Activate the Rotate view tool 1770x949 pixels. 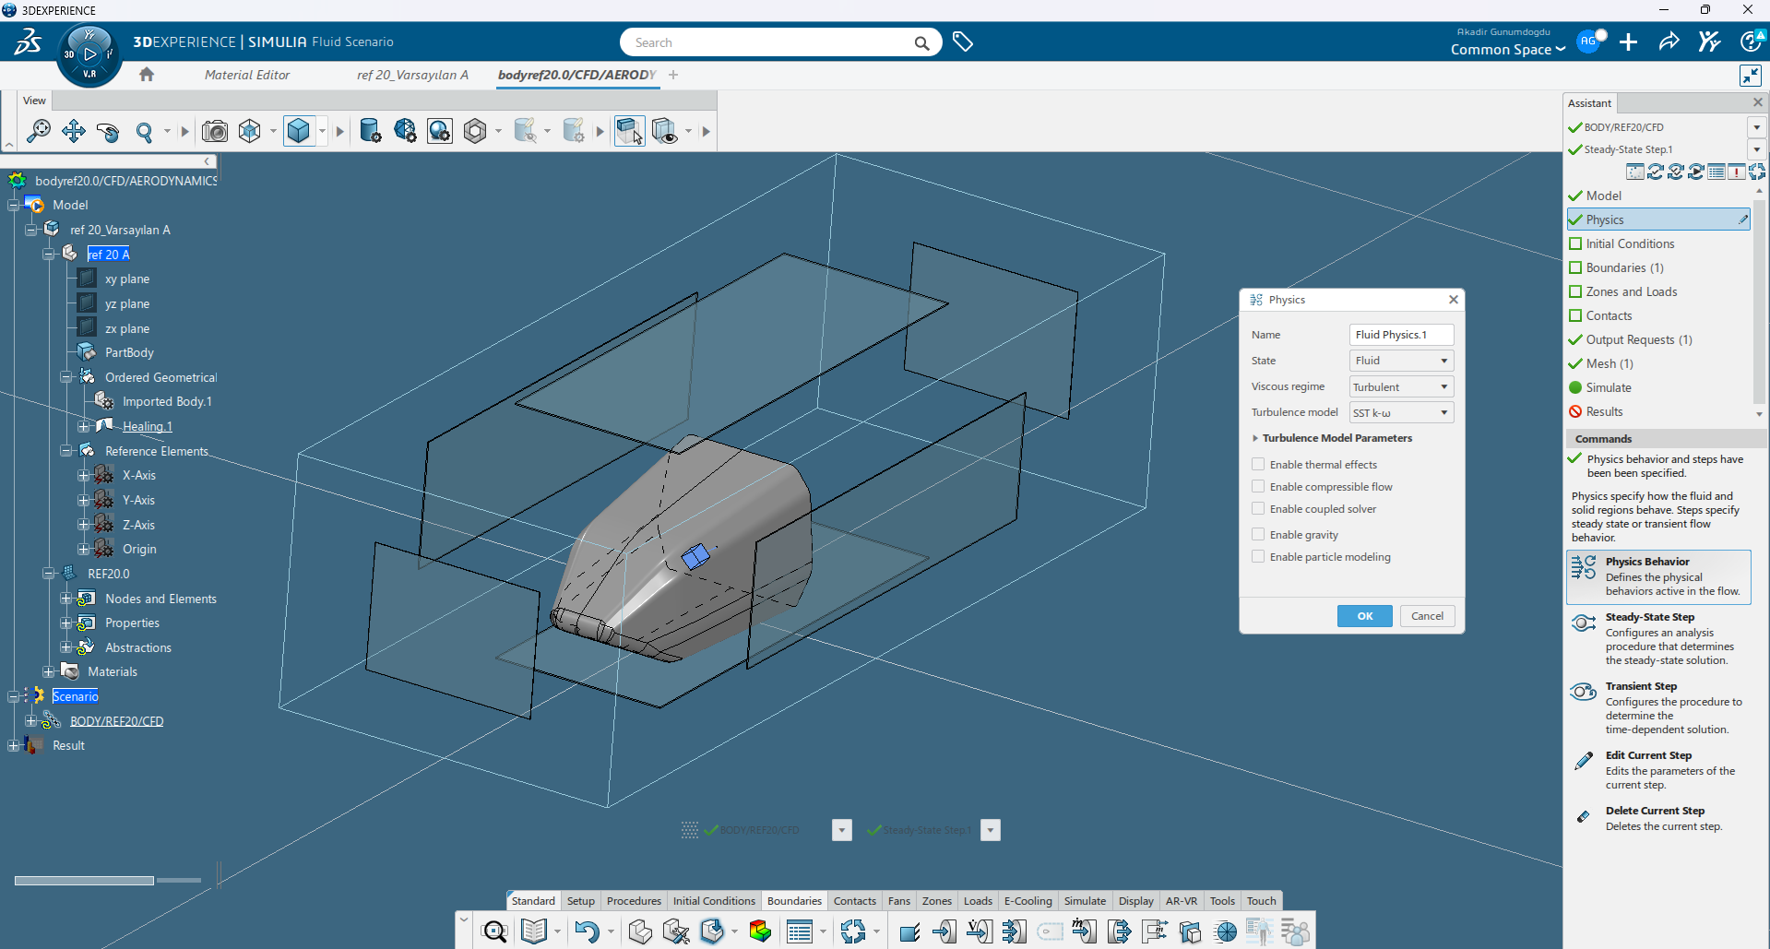108,131
